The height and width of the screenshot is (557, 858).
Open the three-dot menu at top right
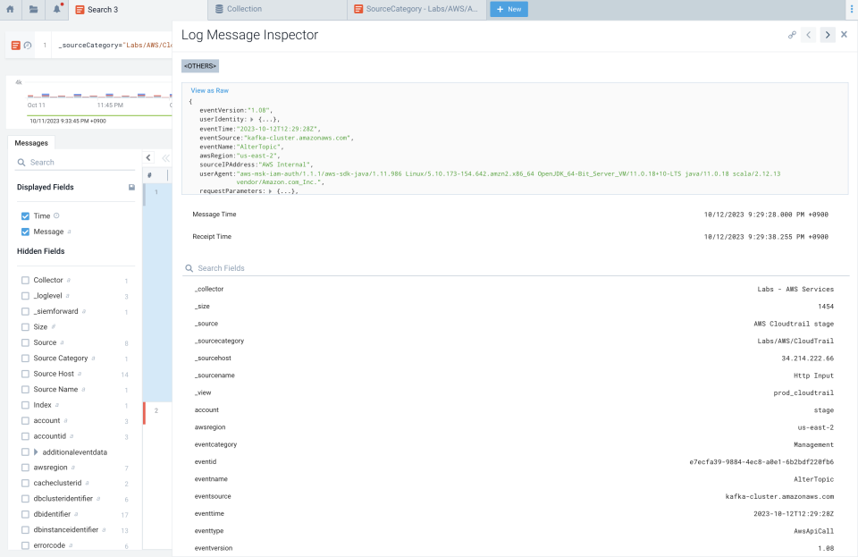[850, 8]
